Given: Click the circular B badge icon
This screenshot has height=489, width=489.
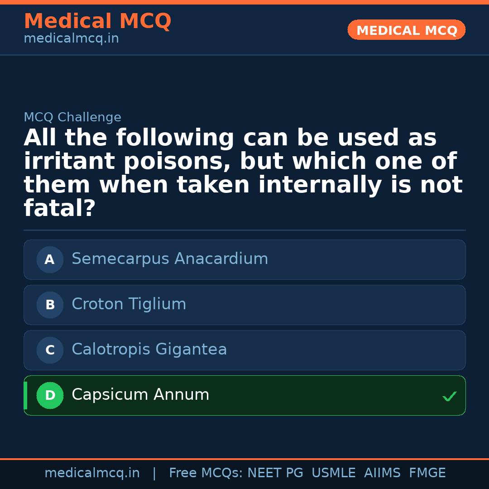Looking at the screenshot, I should click(x=50, y=305).
